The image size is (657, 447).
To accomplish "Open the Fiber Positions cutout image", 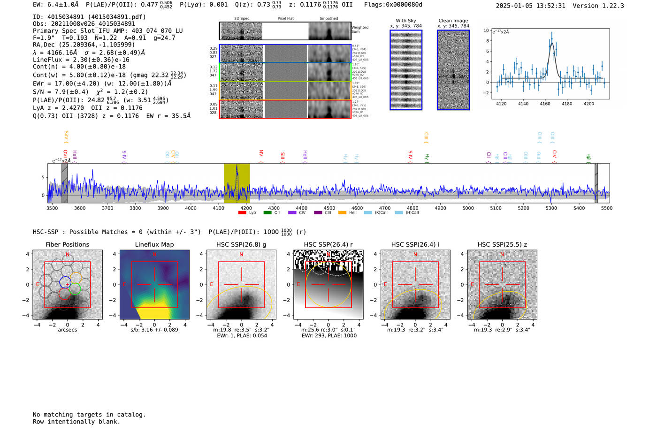I will (68, 285).
